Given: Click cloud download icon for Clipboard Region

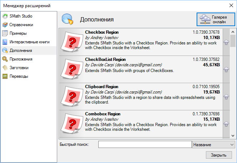Looking at the screenshot, I should click(x=226, y=97).
